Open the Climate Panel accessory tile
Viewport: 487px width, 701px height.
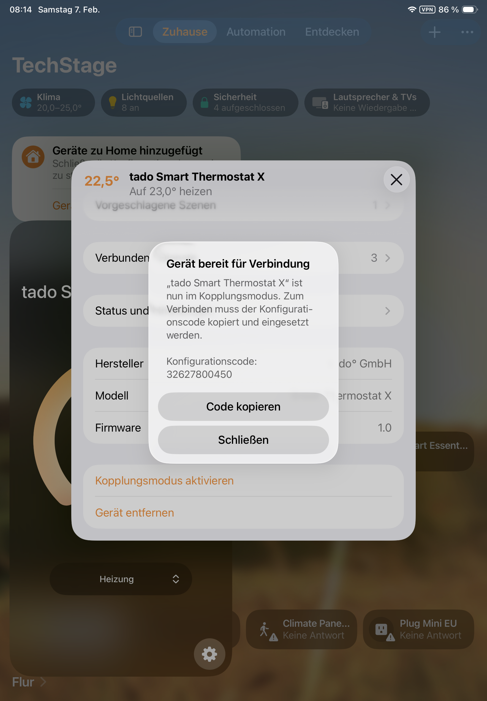301,629
